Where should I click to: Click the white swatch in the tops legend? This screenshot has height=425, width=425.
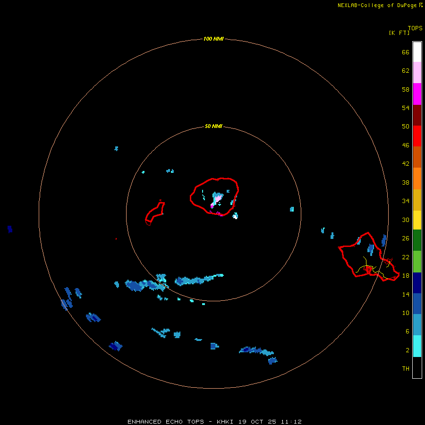click(x=417, y=52)
